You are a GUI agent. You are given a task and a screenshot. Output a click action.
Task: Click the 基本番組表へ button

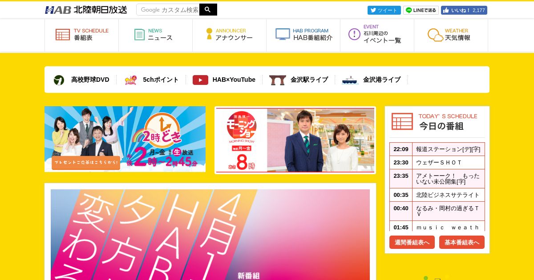(x=462, y=242)
